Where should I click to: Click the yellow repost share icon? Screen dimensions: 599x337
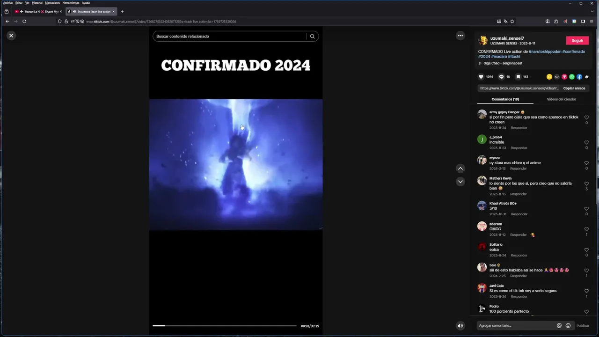point(549,77)
